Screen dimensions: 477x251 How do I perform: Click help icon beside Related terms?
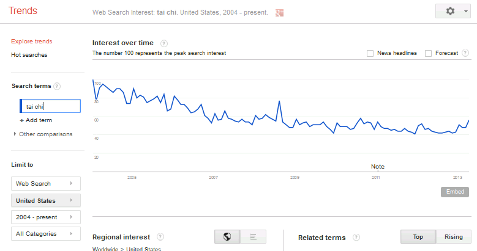[x=356, y=238]
